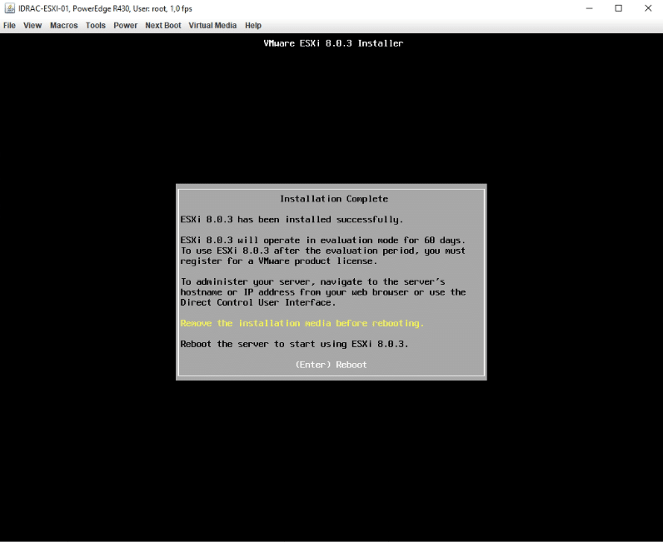This screenshot has height=542, width=663.
Task: Open the File menu
Action: (10, 26)
